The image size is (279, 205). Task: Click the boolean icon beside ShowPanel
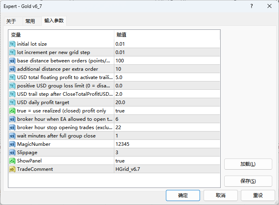12,161
